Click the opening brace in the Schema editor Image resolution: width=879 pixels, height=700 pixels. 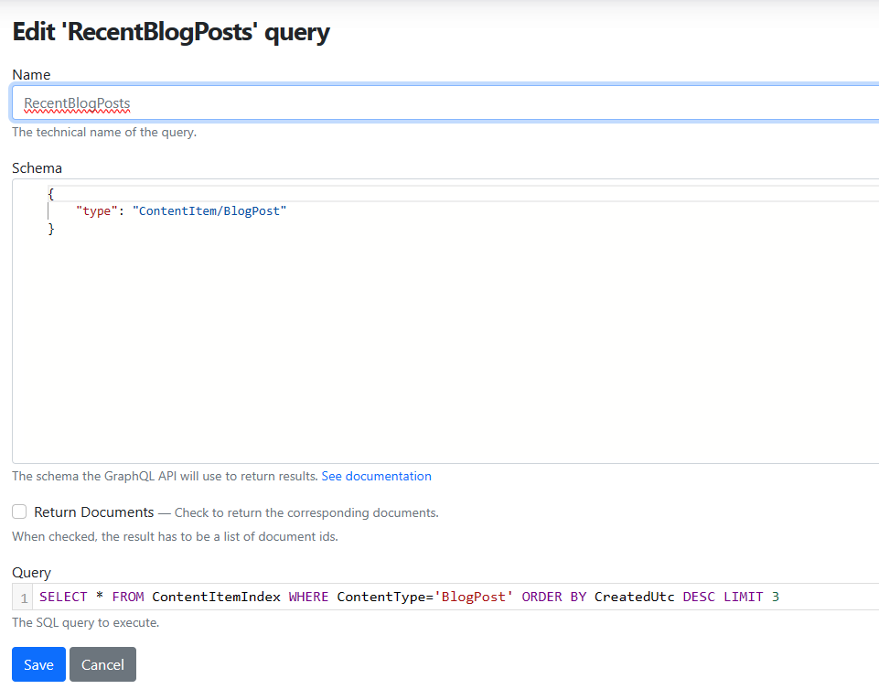pyautogui.click(x=50, y=193)
